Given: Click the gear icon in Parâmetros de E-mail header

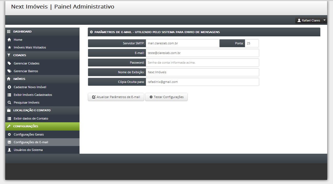Looking at the screenshot, I should pyautogui.click(x=91, y=32).
